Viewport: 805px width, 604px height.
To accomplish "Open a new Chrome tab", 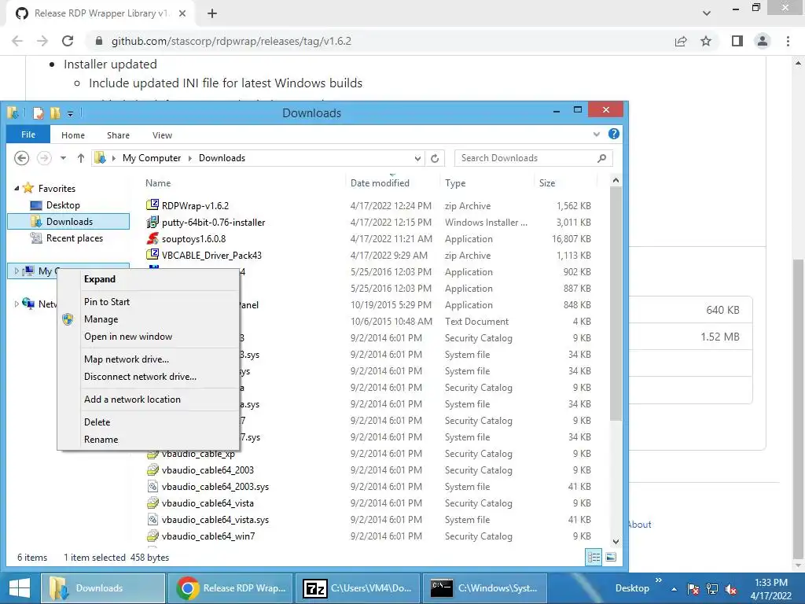I will point(212,13).
